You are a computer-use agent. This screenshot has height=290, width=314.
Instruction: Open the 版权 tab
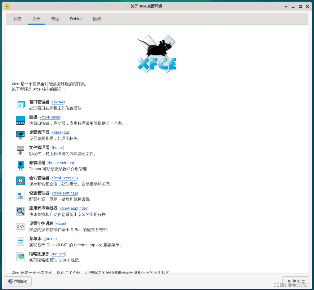click(97, 19)
